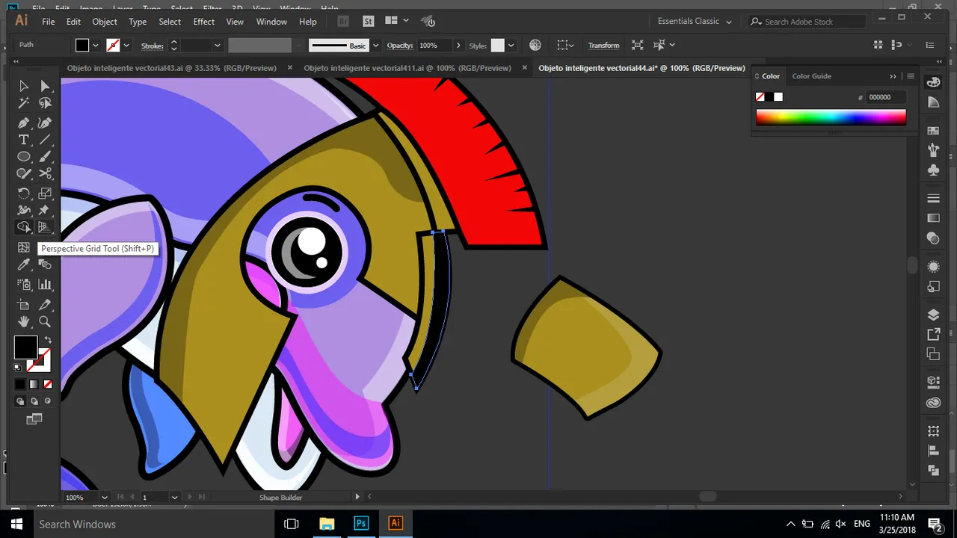Click the color spectrum bar in Color panel
This screenshot has width=957, height=538.
pyautogui.click(x=831, y=117)
